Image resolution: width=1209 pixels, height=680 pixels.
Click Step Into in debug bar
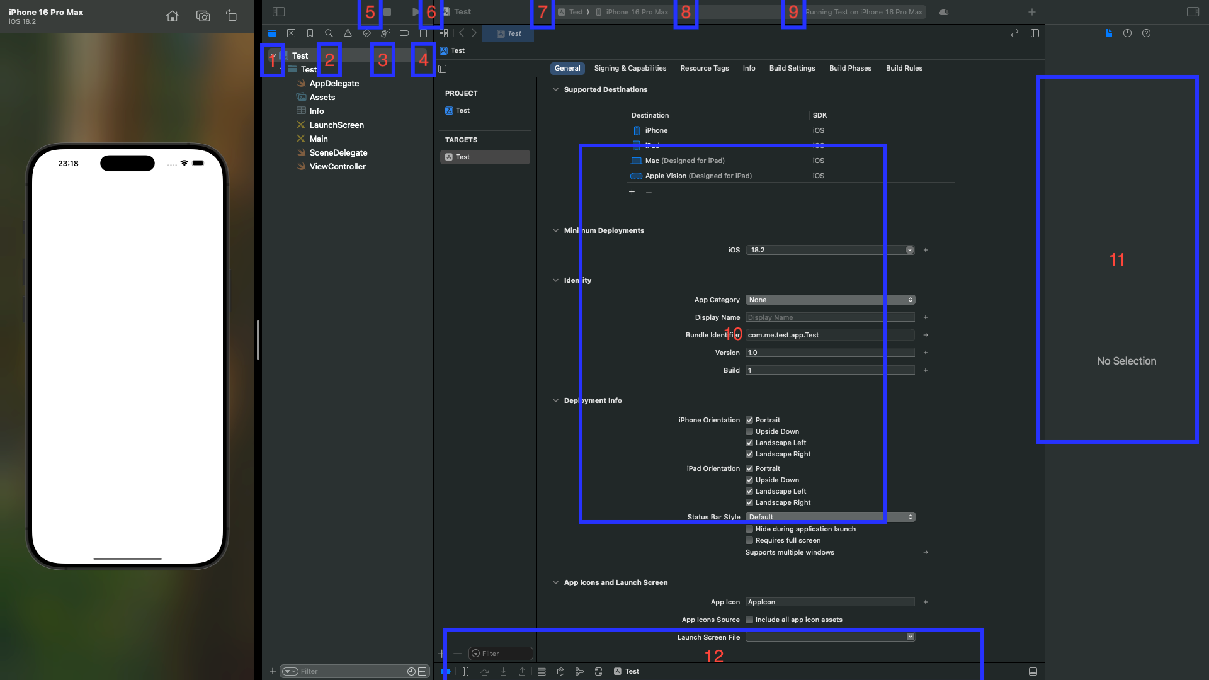[503, 671]
